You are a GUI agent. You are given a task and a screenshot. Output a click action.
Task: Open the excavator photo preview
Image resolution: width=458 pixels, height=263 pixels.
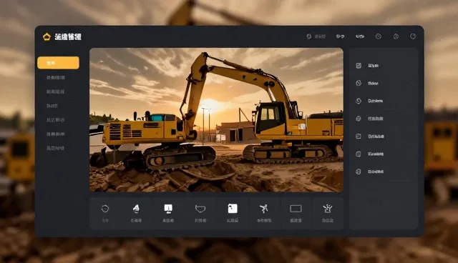(x=216, y=120)
